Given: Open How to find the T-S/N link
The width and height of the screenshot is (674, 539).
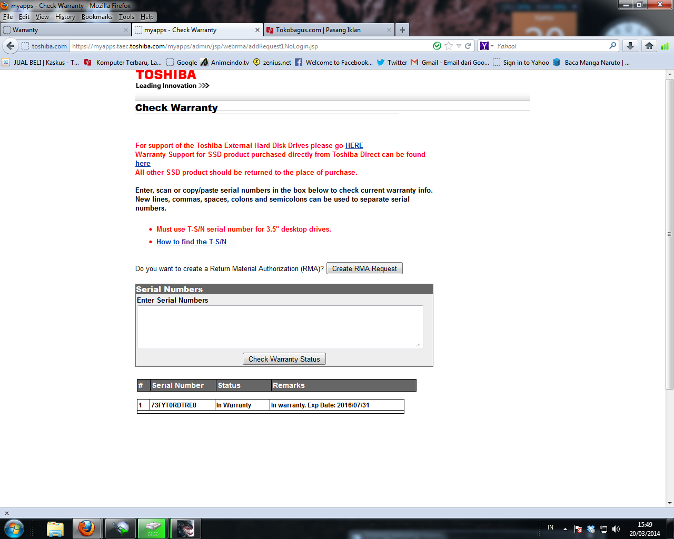Looking at the screenshot, I should click(x=191, y=242).
